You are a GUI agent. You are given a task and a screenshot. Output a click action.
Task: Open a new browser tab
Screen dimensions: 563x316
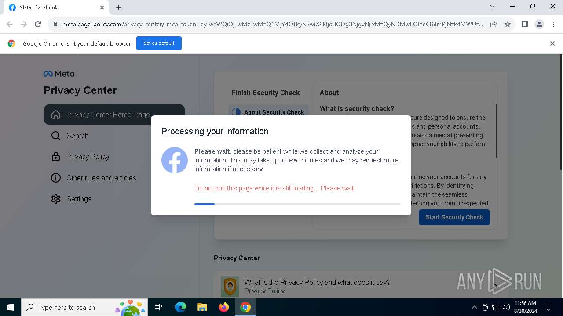tap(119, 7)
